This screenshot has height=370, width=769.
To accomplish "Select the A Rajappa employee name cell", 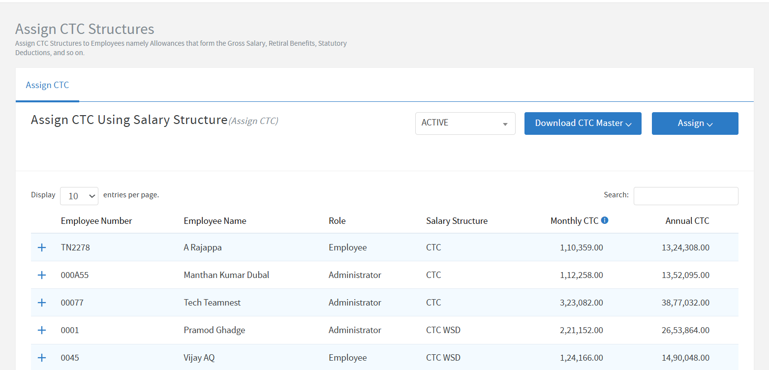I will click(x=203, y=247).
